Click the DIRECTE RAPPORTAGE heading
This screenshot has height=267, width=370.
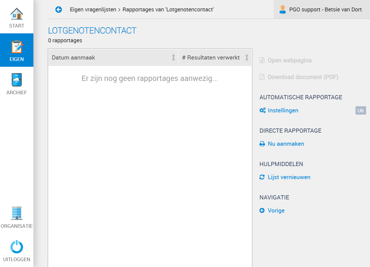pos(290,131)
